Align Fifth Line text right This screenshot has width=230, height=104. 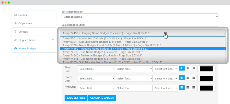194,87
